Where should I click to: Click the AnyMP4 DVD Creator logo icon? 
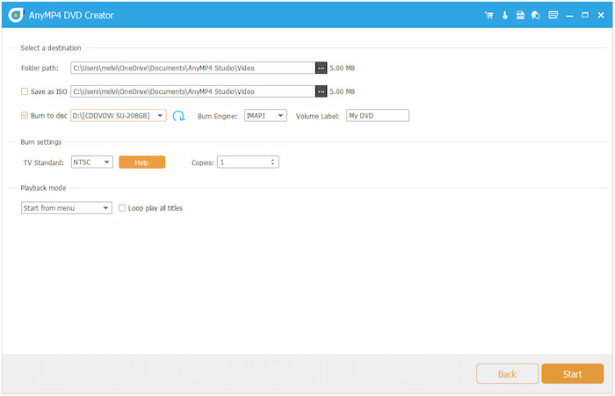tap(14, 16)
